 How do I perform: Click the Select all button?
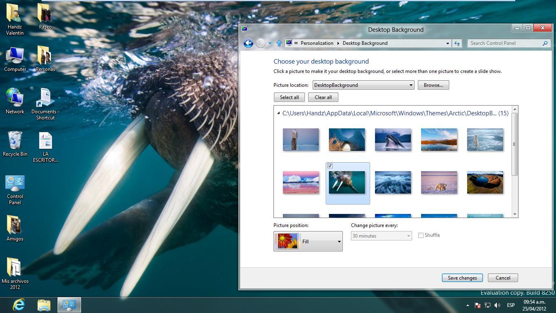(289, 97)
